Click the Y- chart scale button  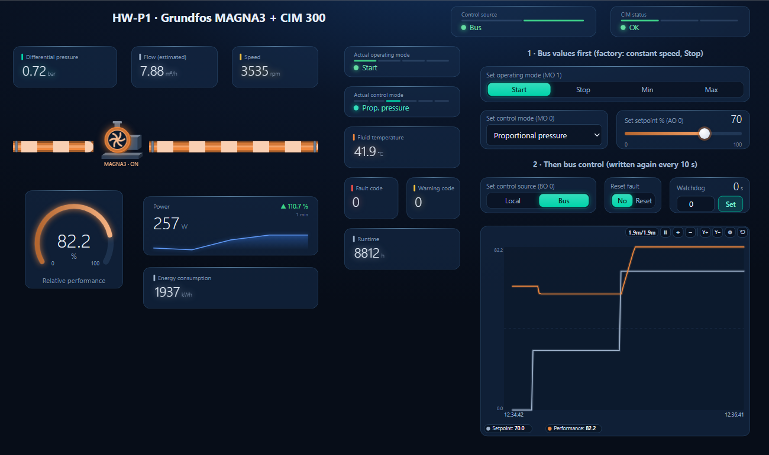[x=718, y=233]
